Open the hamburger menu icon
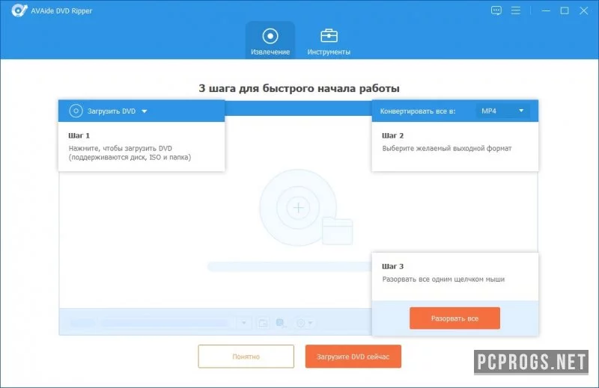The width and height of the screenshot is (599, 388). click(x=516, y=10)
